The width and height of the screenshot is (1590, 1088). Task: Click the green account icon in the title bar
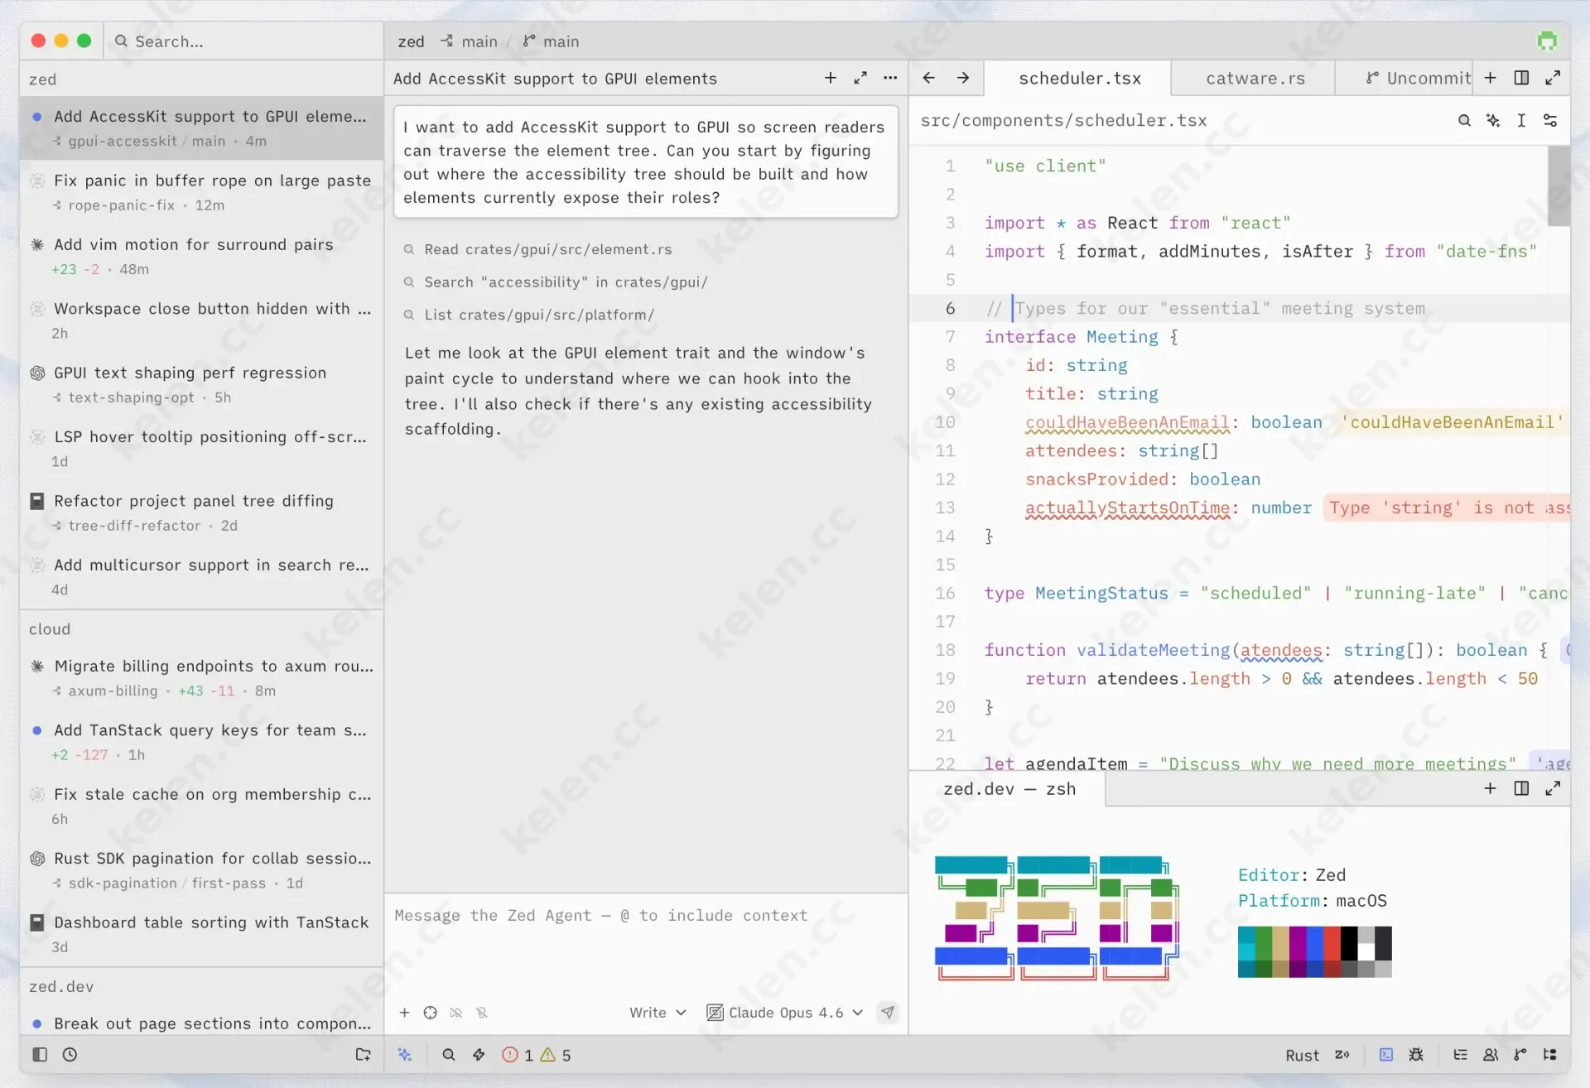[x=1547, y=41]
